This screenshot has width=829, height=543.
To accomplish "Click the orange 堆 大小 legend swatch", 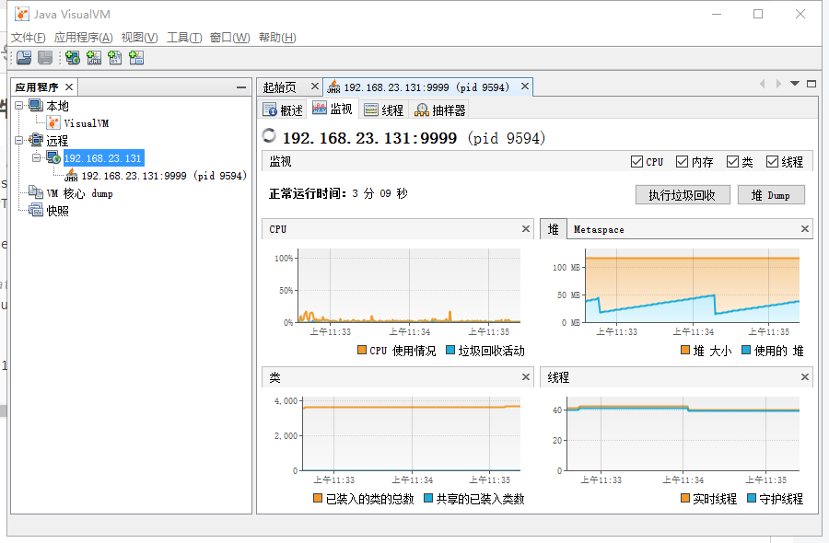I will point(685,350).
